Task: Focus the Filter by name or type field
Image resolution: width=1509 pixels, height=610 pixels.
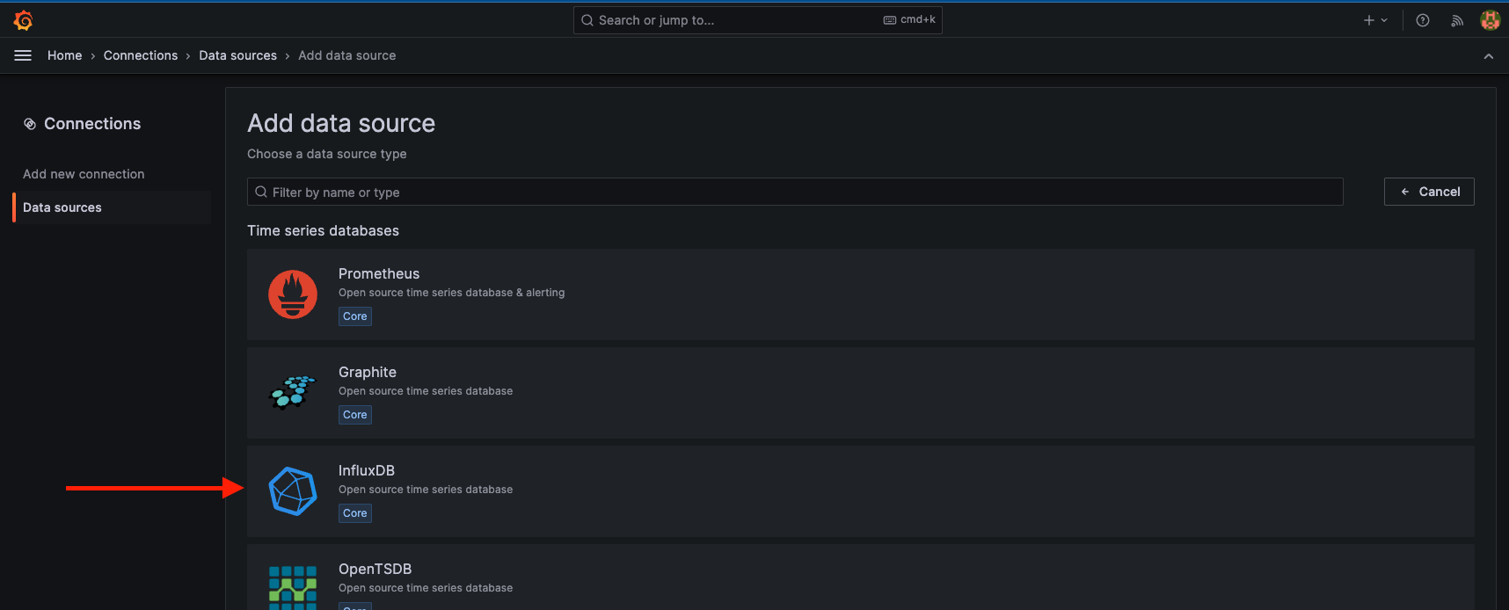Action: click(x=795, y=192)
